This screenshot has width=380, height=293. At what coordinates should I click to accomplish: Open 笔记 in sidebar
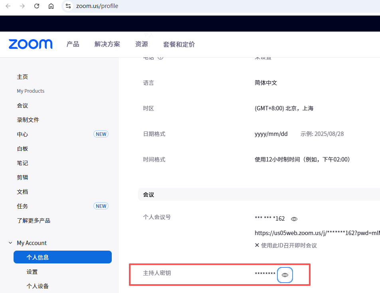click(x=22, y=163)
